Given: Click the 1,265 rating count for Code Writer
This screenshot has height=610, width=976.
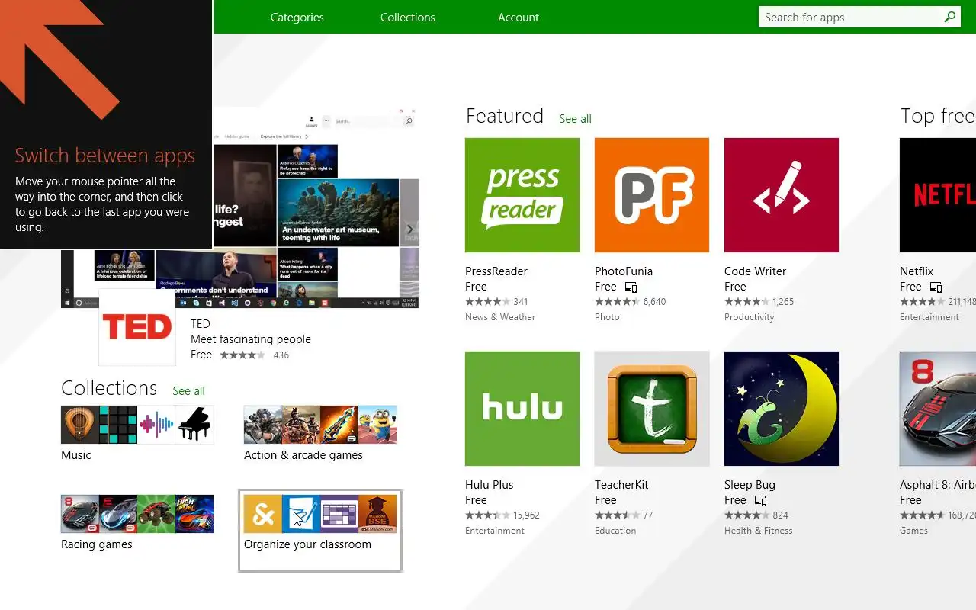Looking at the screenshot, I should 783,302.
